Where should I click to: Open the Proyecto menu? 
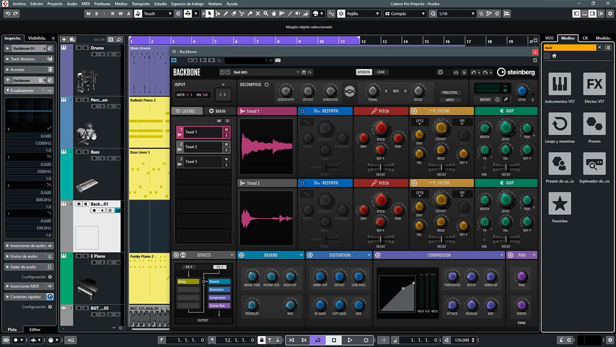(55, 4)
